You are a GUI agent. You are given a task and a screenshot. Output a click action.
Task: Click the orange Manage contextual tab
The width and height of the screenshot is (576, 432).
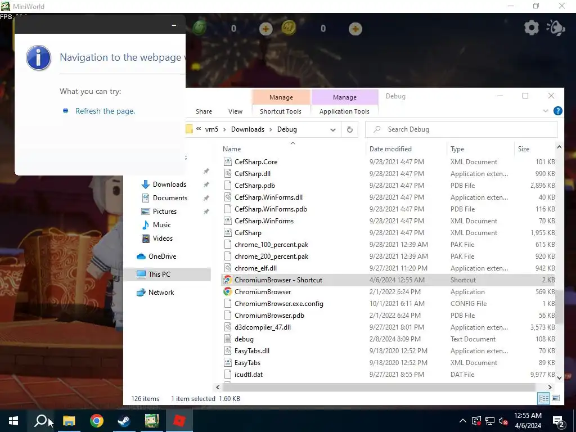pos(281,97)
